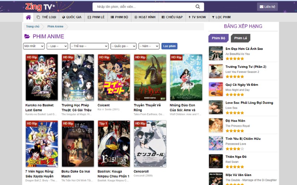
Task: Click the HD Rip badge on Coicent poster
Action: 104,57
